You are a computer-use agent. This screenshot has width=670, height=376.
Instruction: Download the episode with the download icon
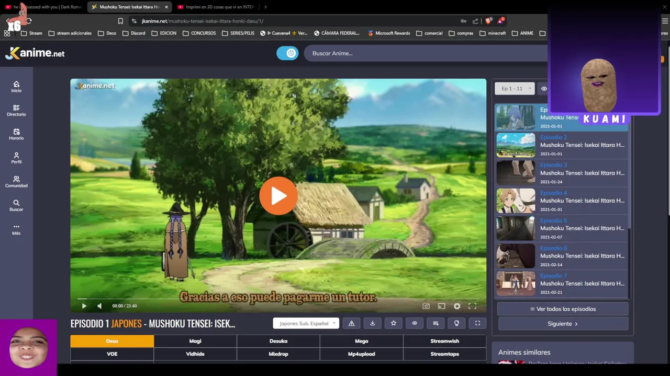click(373, 323)
